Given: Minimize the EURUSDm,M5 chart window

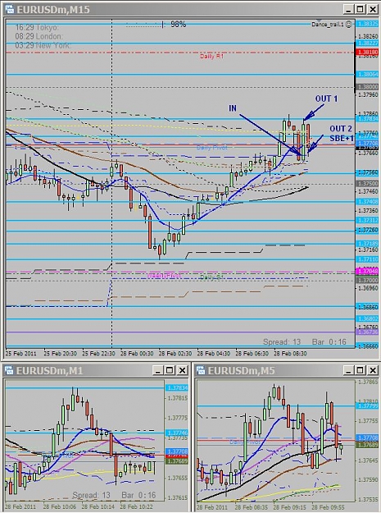Looking at the screenshot, I should 348,370.
